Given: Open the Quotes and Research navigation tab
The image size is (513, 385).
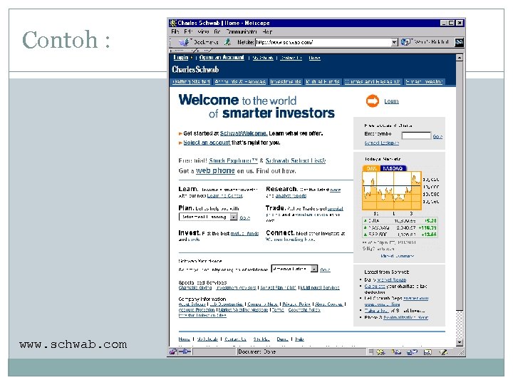Looking at the screenshot, I should click(x=373, y=82).
